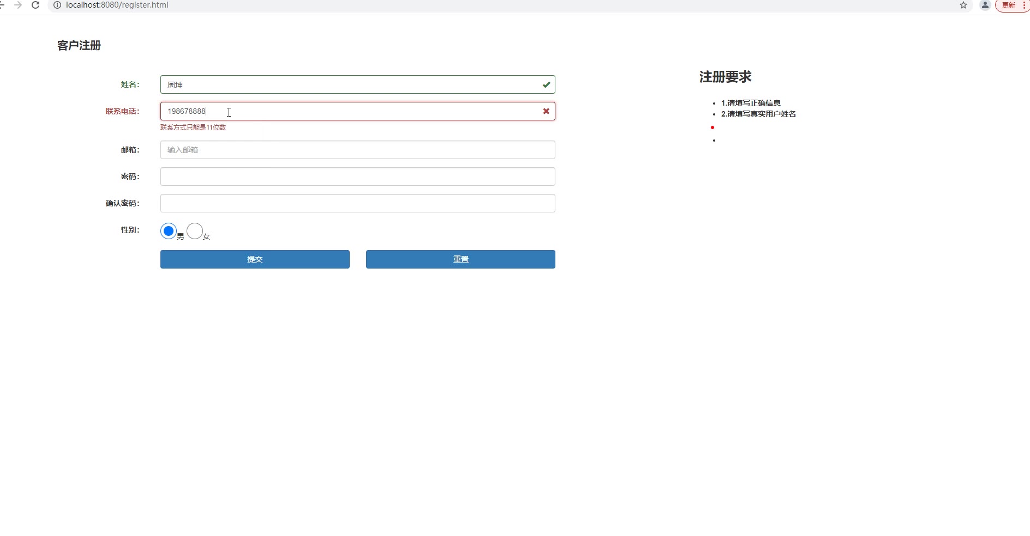1030x536 pixels.
Task: Click the 密码 password input field
Action: [357, 176]
